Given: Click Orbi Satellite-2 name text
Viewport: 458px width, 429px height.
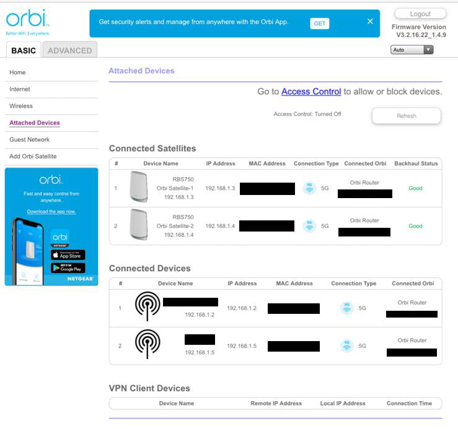Looking at the screenshot, I should point(175,226).
